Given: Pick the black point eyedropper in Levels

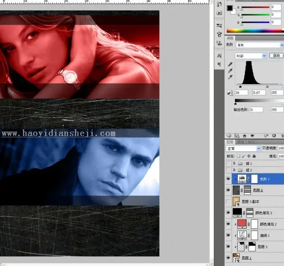Looking at the screenshot, I should (x=230, y=64).
